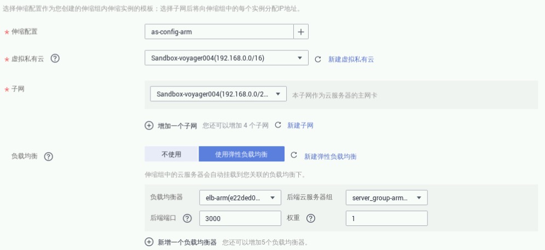Expand the 子网 Sandbox-voyager004 dropdown

[218, 94]
